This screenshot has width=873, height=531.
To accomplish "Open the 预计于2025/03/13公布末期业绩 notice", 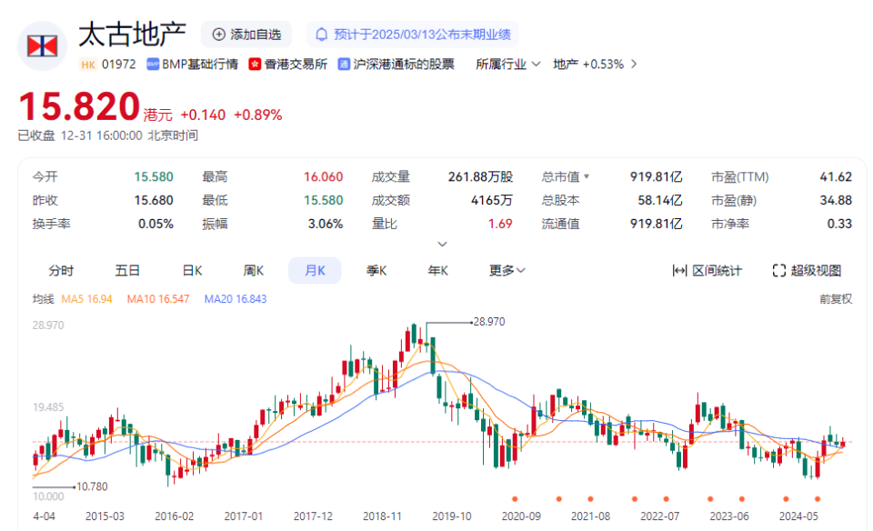I will (x=413, y=35).
